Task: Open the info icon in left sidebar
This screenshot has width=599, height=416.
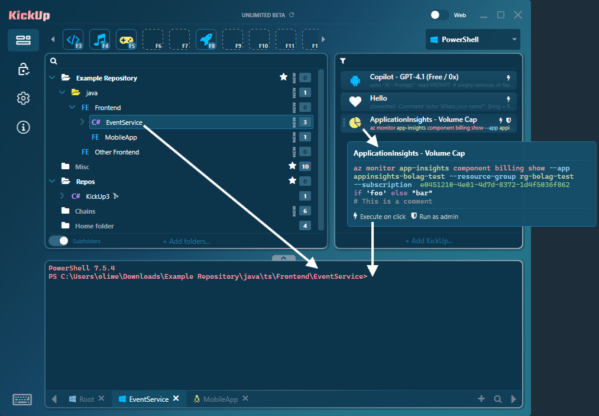Action: pos(24,127)
